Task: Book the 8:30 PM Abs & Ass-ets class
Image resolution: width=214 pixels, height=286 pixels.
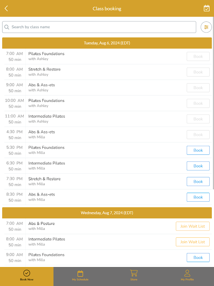Action: tap(198, 197)
